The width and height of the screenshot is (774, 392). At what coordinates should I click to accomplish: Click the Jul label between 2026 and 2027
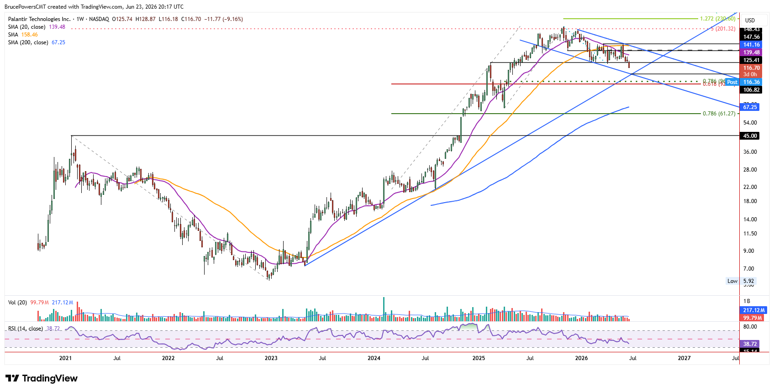point(633,358)
